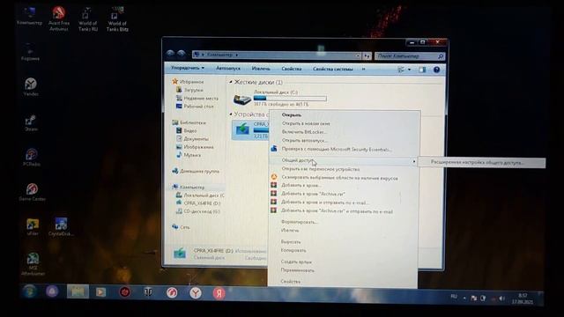Select Загрузки in the navigation pane
Image resolution: width=564 pixels, height=317 pixels.
tap(193, 90)
